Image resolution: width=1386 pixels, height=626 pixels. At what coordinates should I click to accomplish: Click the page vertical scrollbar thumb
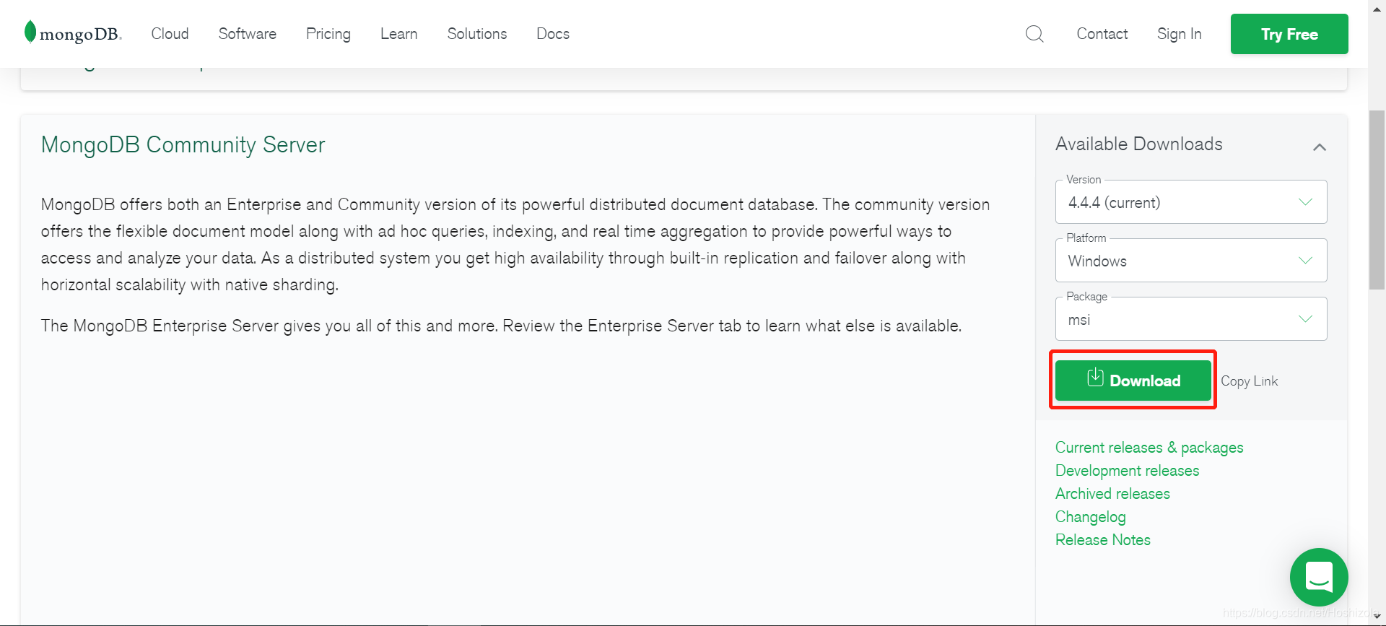[x=1377, y=200]
